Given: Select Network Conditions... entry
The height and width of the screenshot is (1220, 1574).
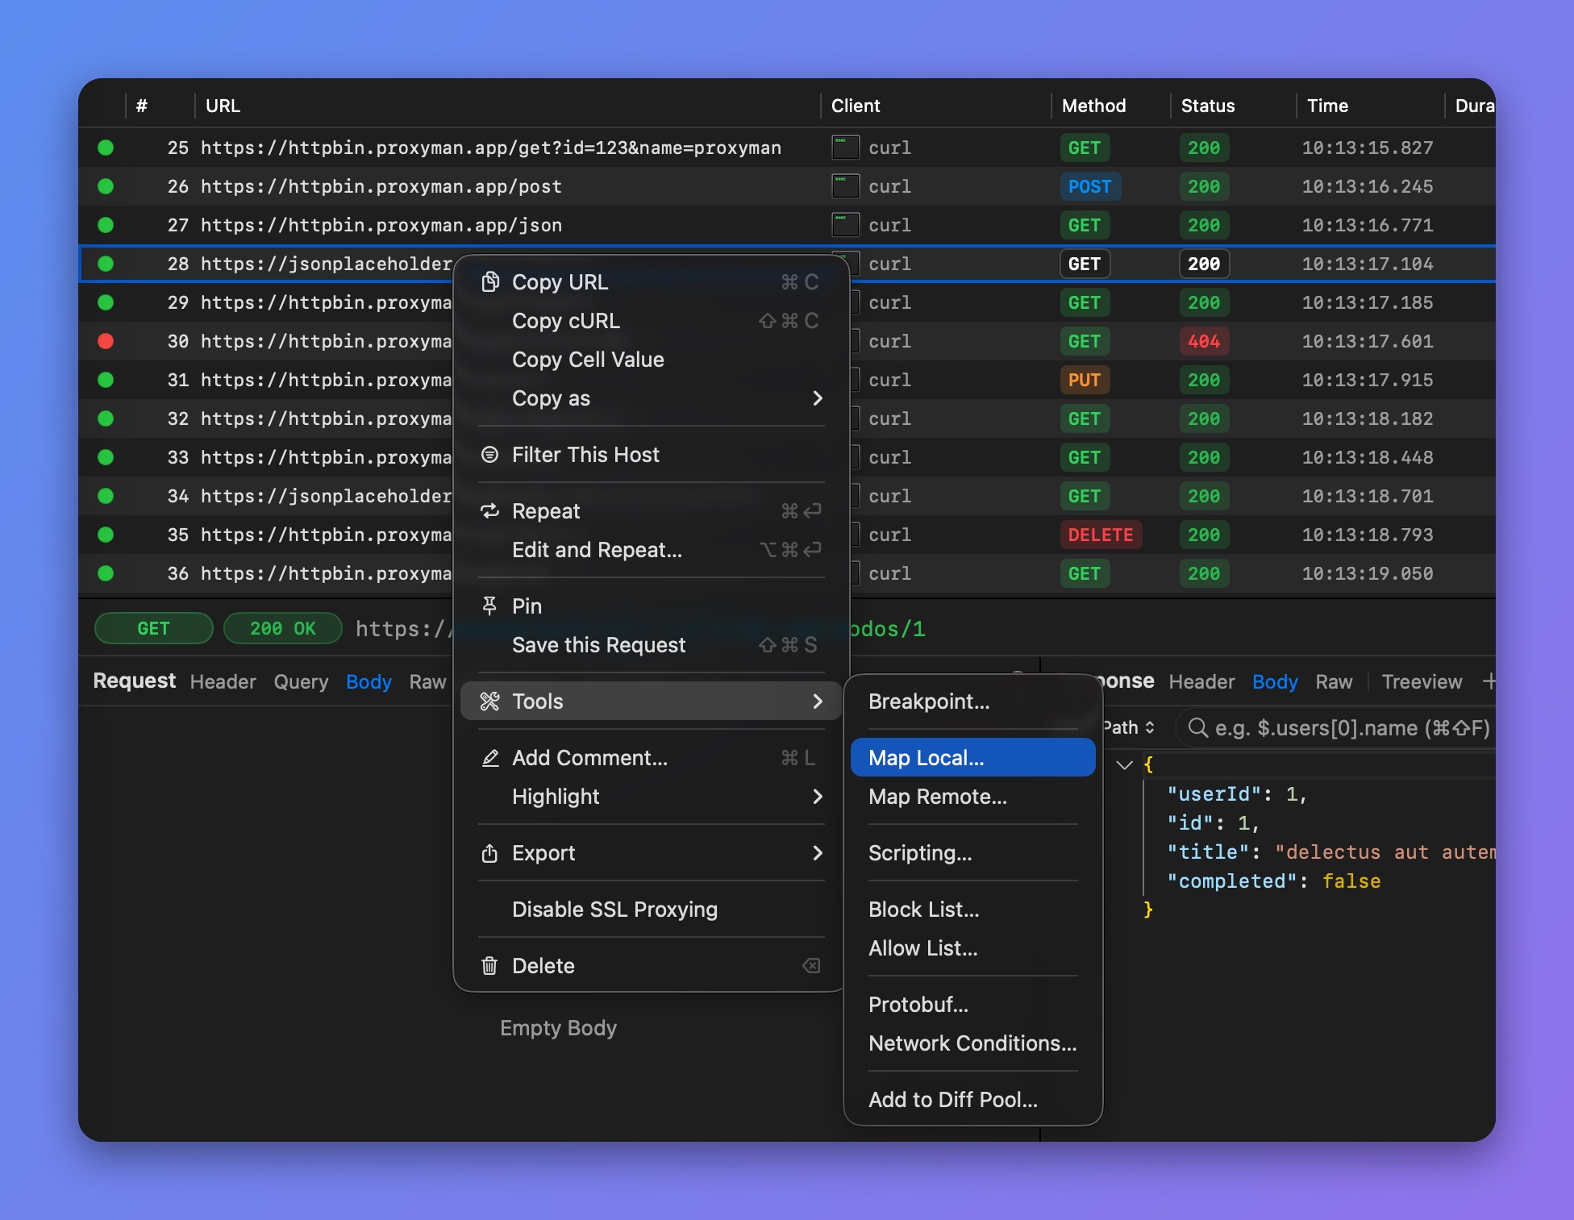Looking at the screenshot, I should pos(972,1043).
